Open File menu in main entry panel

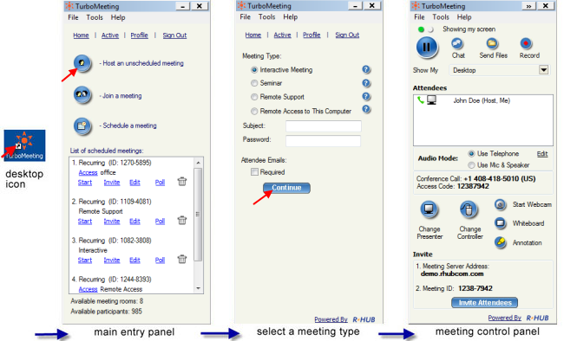click(x=73, y=17)
